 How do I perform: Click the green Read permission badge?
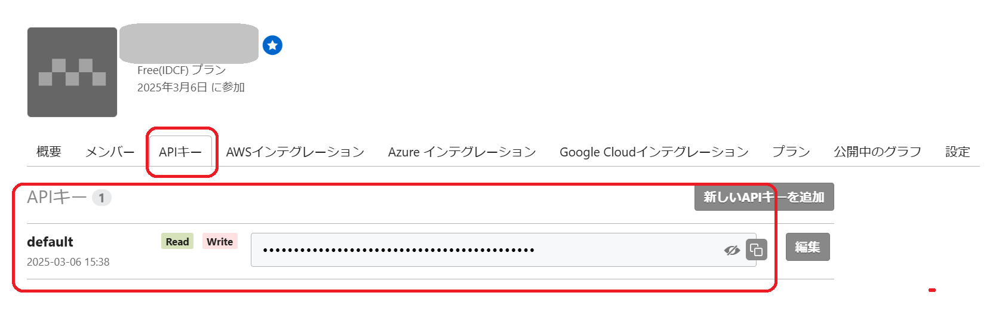[x=177, y=241]
